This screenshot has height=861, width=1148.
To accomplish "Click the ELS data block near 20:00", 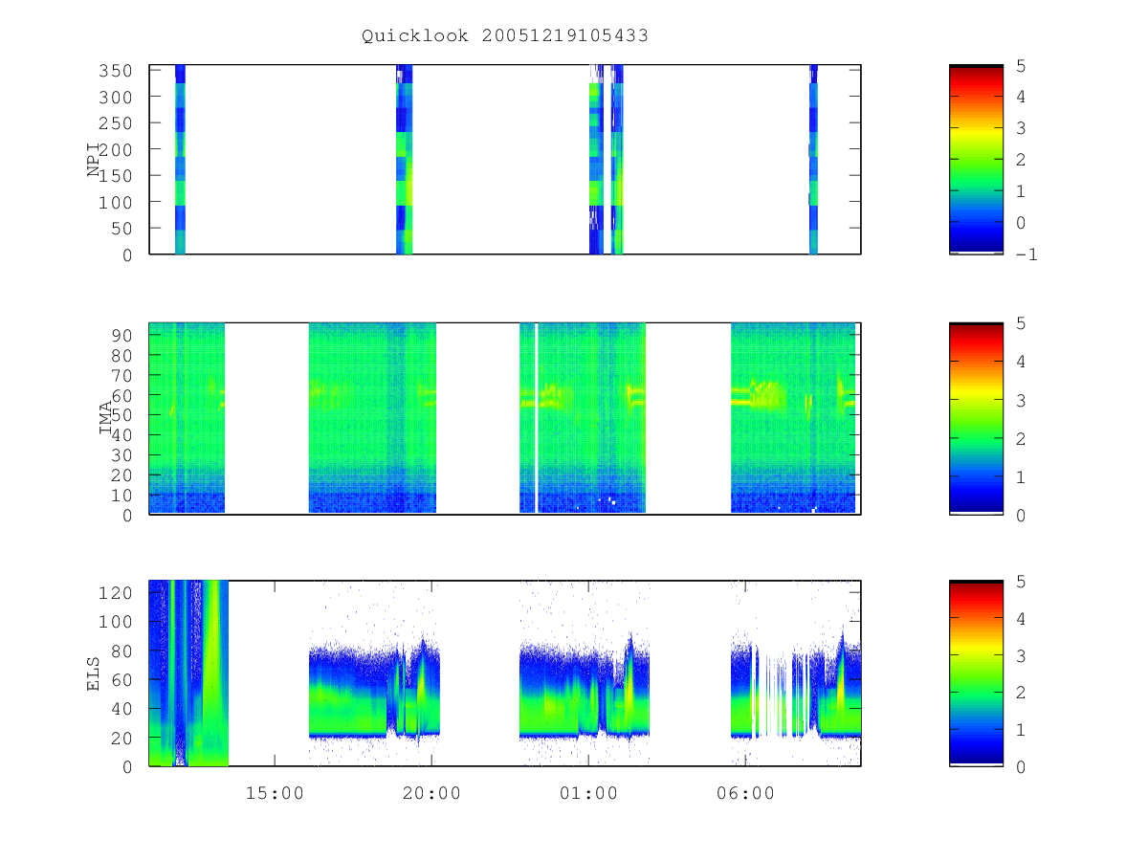I will pyautogui.click(x=374, y=693).
